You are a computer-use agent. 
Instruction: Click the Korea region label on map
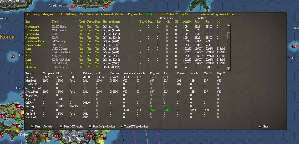pyautogui.click(x=7, y=36)
